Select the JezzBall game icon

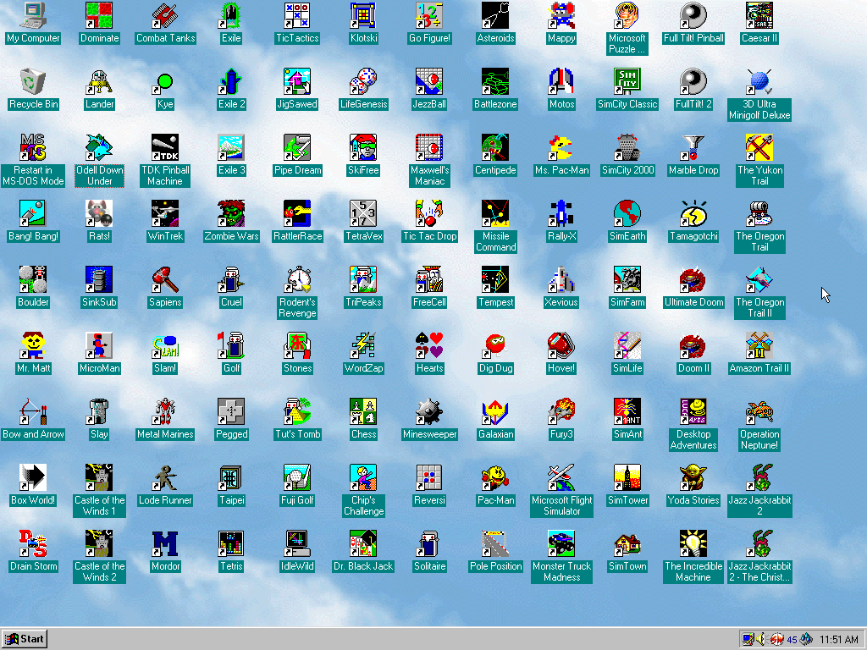[x=429, y=81]
